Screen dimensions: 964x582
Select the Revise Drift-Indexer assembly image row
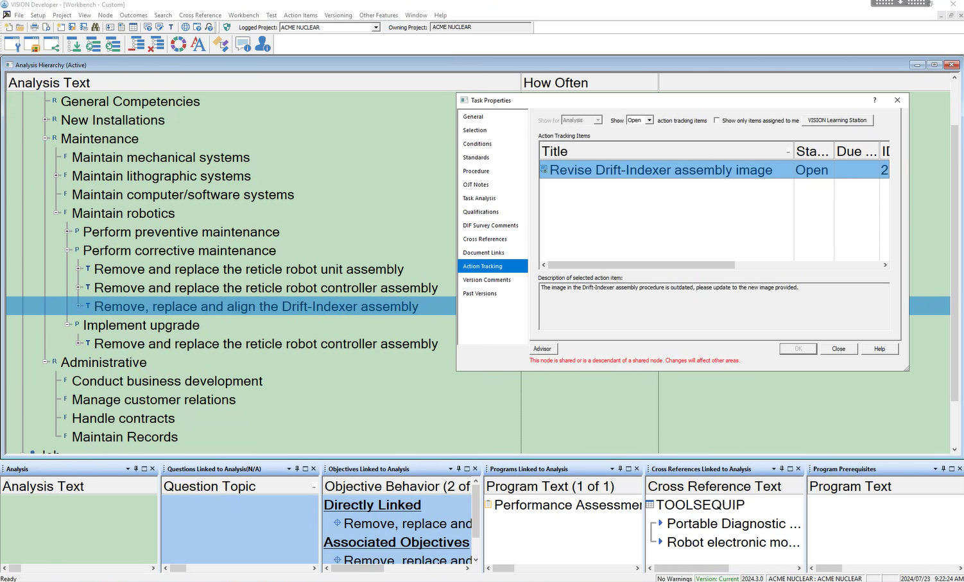660,170
